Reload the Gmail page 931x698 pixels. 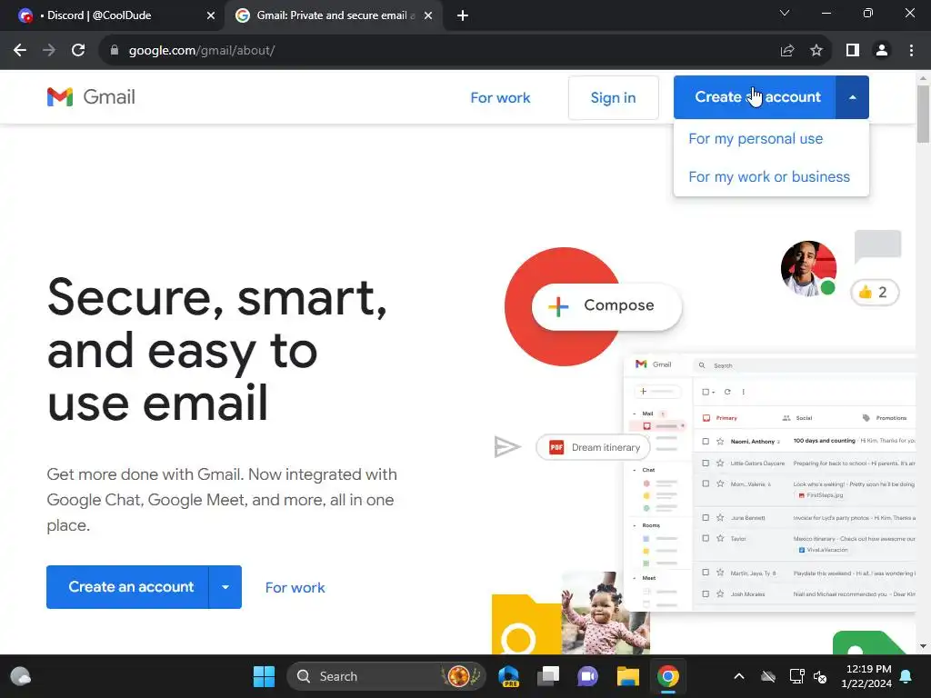click(78, 51)
